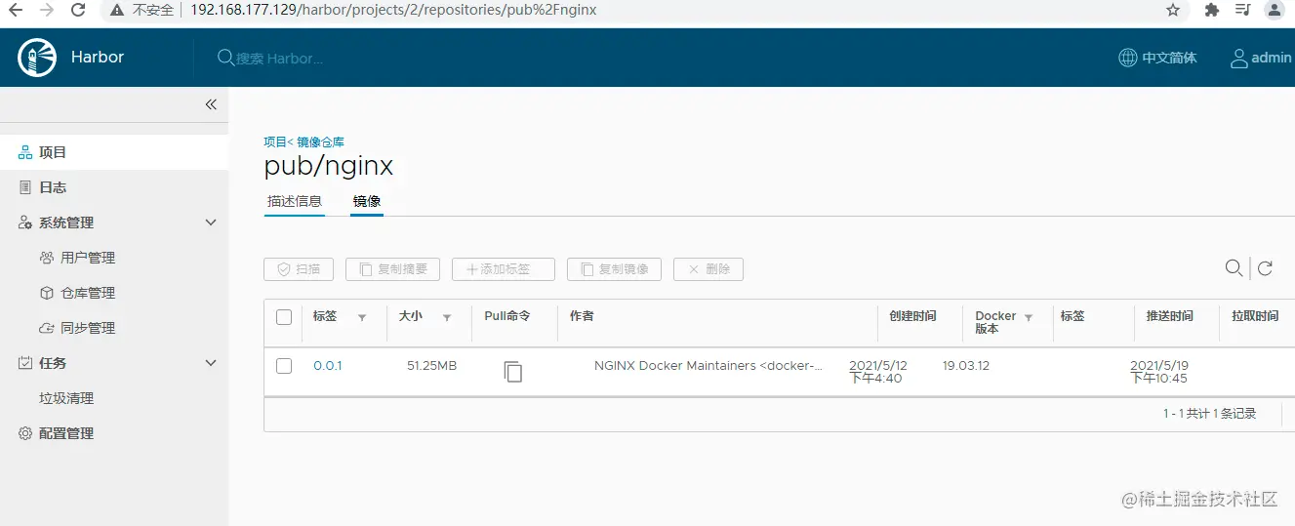Image resolution: width=1295 pixels, height=526 pixels.
Task: Click the browser profile avatar
Action: coord(1274,10)
